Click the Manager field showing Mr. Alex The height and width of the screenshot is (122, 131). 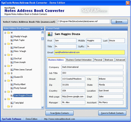(73, 103)
